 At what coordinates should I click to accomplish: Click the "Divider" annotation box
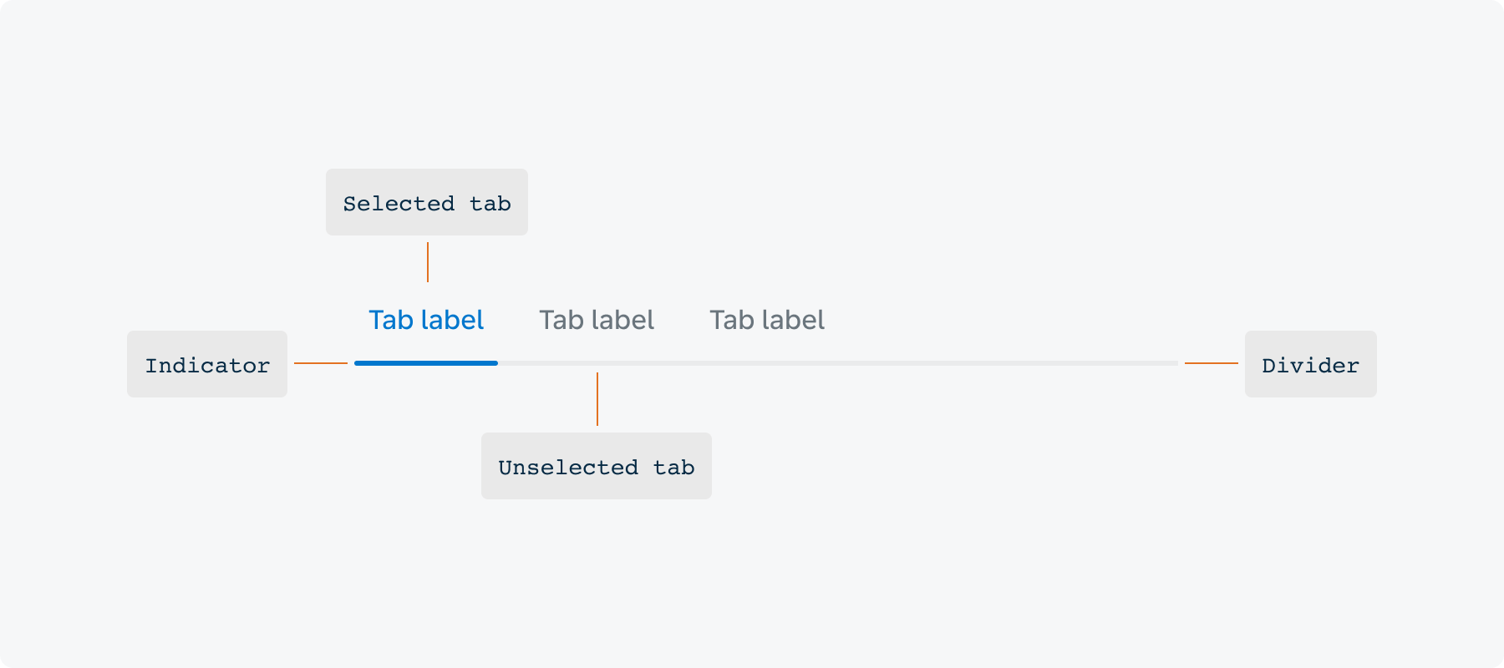point(1310,364)
